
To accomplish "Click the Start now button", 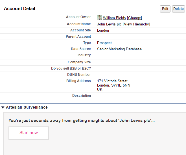I will coord(29,133).
